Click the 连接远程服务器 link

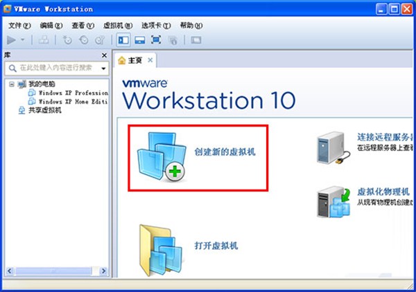tap(385, 137)
